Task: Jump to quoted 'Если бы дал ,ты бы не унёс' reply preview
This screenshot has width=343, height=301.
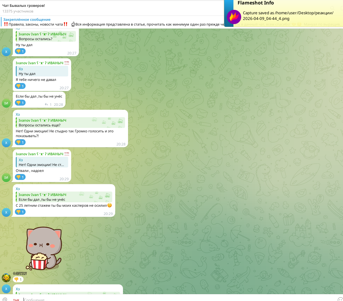Action: 64,197
